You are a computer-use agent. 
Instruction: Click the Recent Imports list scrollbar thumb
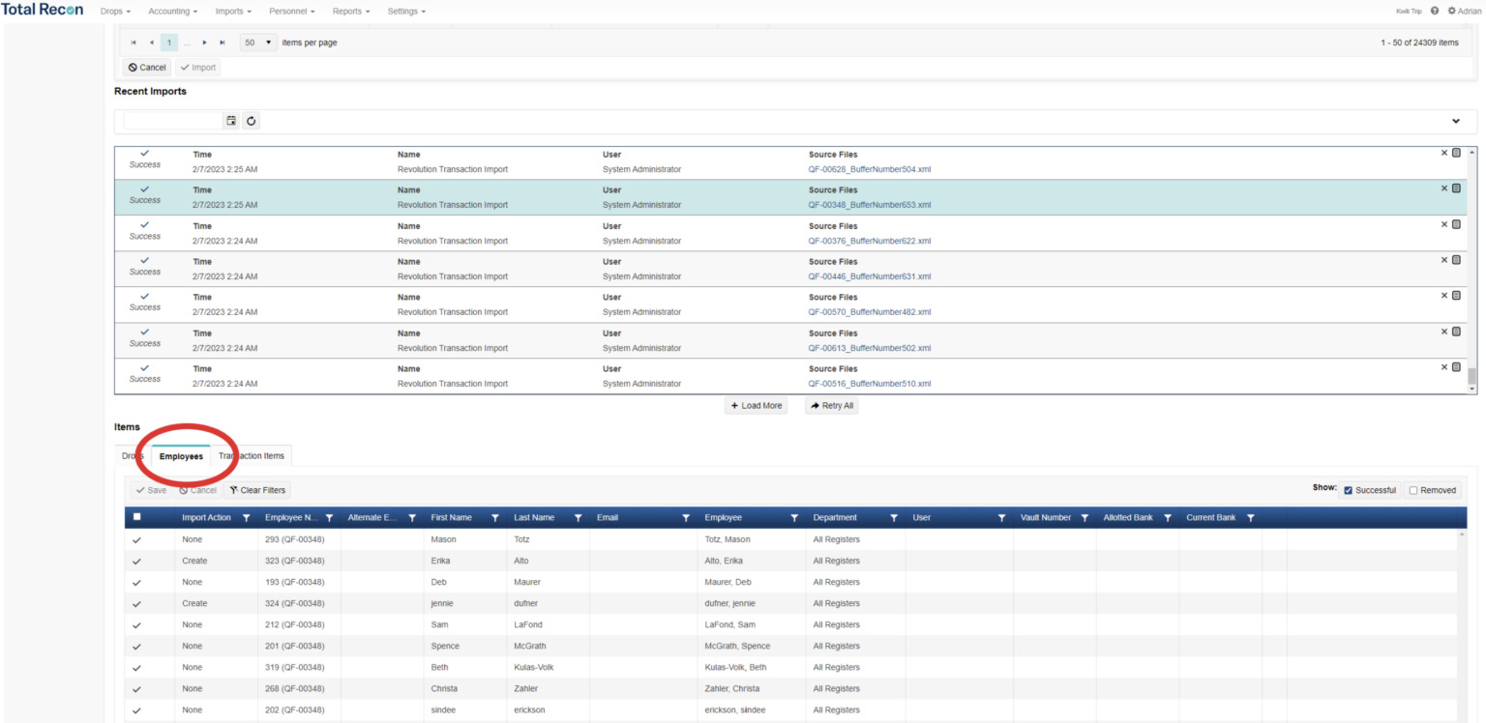(x=1472, y=376)
